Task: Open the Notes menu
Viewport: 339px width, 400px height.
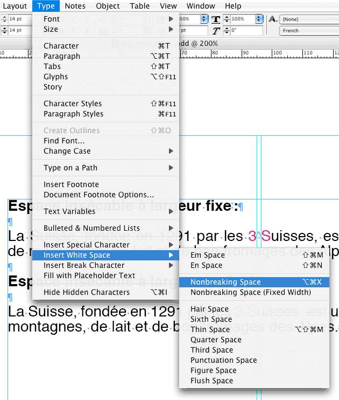Action: (75, 6)
